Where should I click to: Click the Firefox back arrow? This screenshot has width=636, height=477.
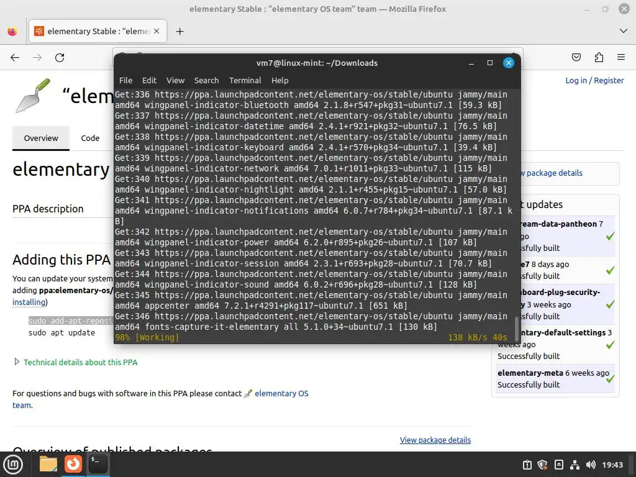coord(15,58)
